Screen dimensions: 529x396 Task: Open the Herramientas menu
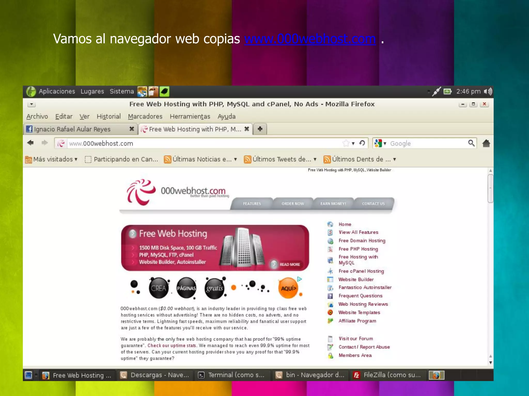(x=190, y=117)
